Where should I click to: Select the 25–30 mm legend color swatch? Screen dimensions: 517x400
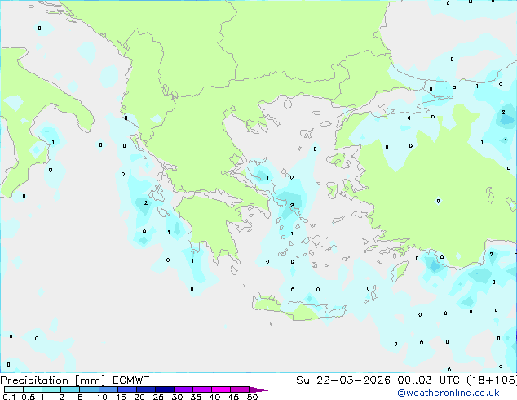(165, 389)
